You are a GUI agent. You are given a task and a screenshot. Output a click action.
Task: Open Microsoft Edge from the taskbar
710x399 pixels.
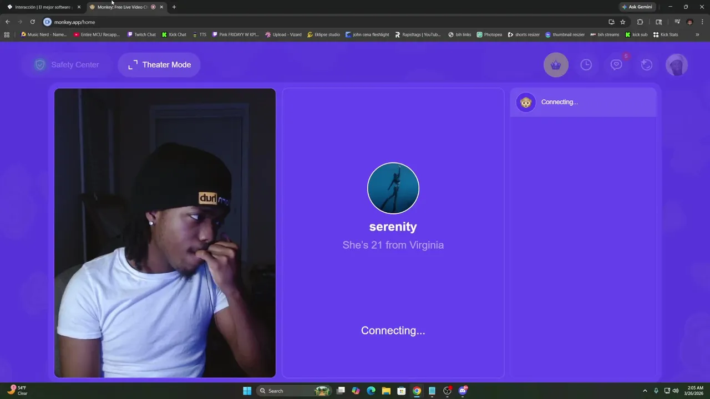click(x=371, y=391)
